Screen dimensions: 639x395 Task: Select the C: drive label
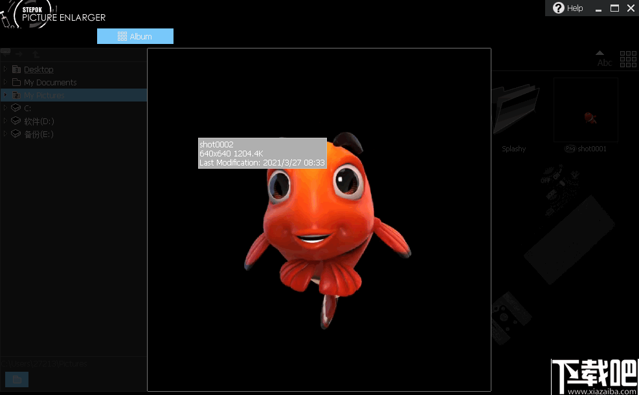[27, 108]
